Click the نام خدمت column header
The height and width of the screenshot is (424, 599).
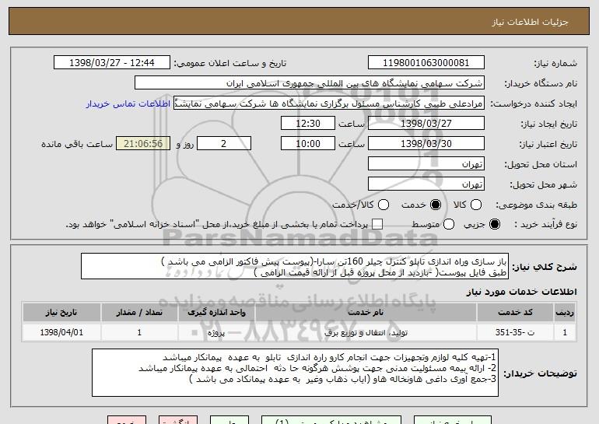(366, 313)
